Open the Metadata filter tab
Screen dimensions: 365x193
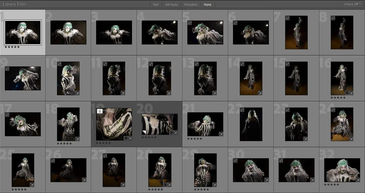pyautogui.click(x=191, y=4)
